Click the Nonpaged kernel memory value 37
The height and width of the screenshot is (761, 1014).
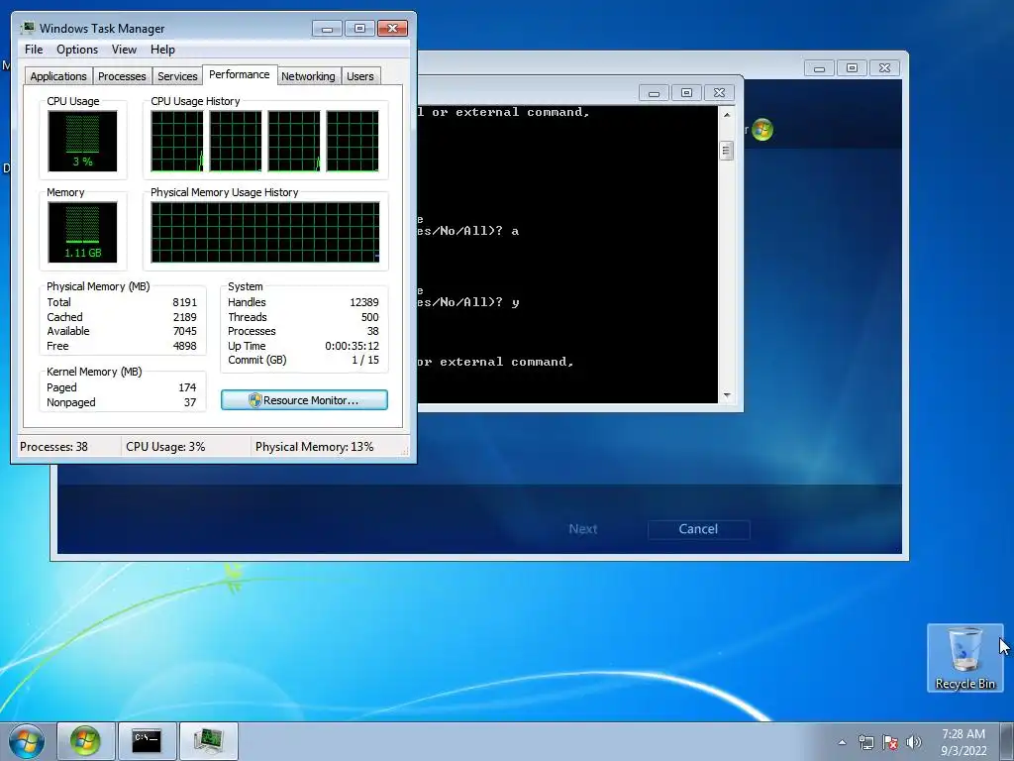(189, 402)
